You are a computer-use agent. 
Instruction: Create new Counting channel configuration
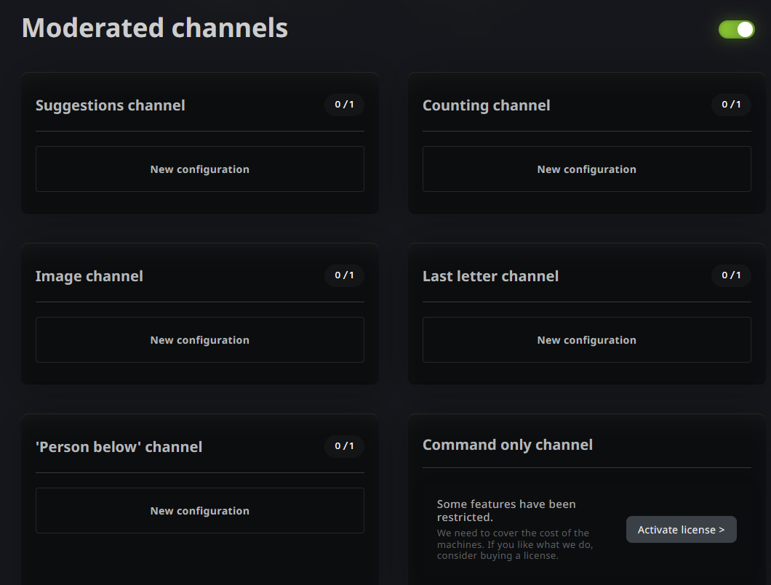tap(586, 169)
